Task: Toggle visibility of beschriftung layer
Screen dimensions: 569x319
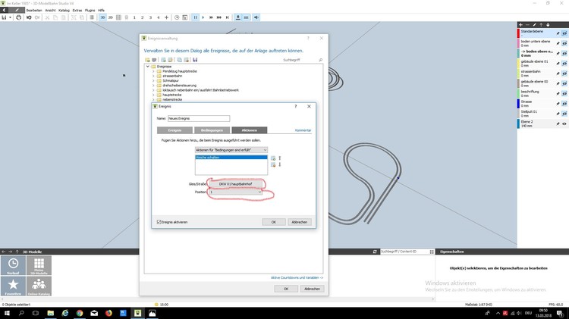Action: (x=564, y=93)
